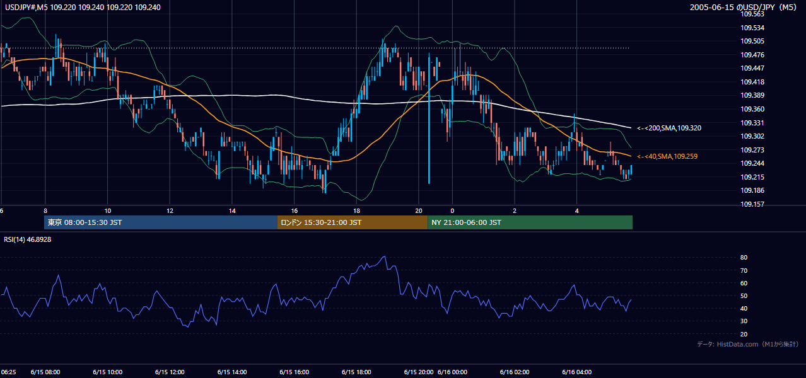
Task: Click the 109.157 price axis label
Action: (x=753, y=204)
